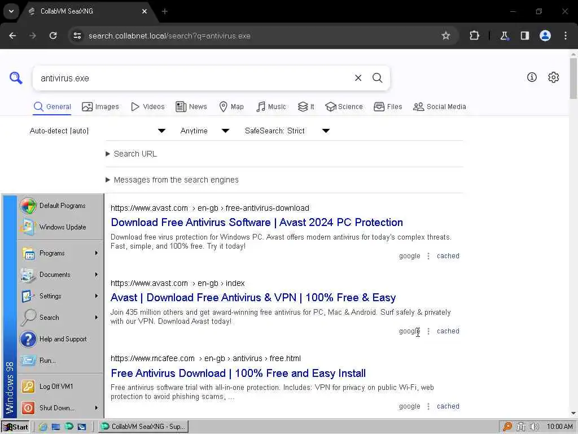The width and height of the screenshot is (578, 434).
Task: Clear the search query with the X
Action: [x=358, y=78]
